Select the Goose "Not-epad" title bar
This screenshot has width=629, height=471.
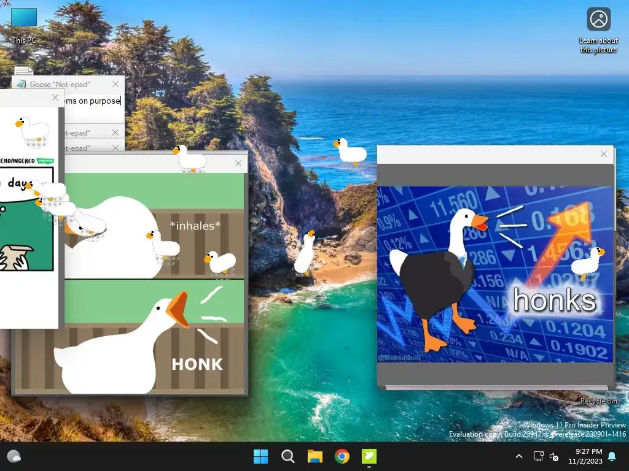tap(68, 84)
